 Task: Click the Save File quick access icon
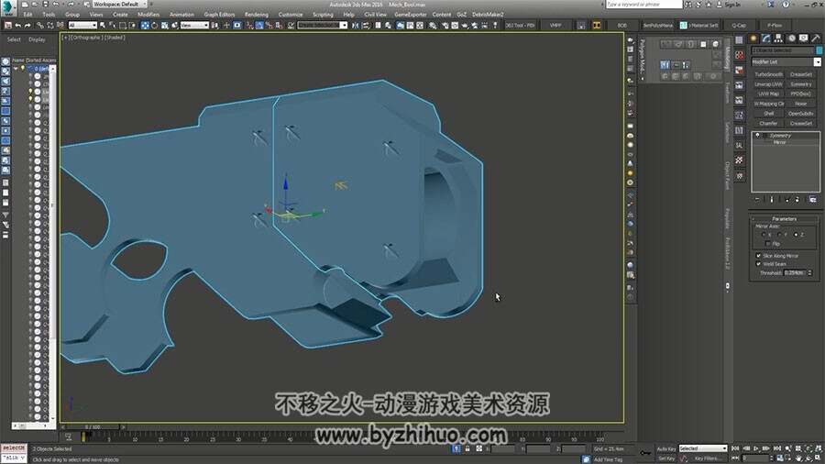click(x=46, y=5)
